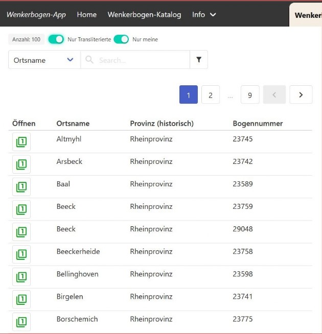Viewport: 322px width, 334px height.
Task: Go to the Home page
Action: [x=87, y=14]
